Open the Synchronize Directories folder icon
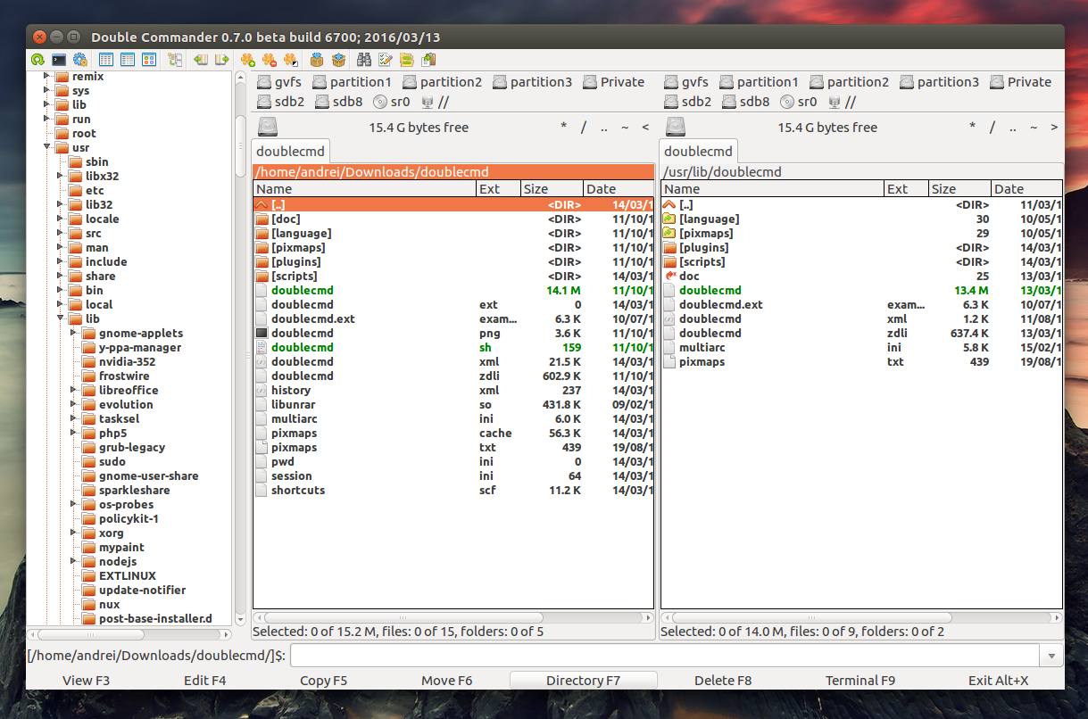 point(407,60)
